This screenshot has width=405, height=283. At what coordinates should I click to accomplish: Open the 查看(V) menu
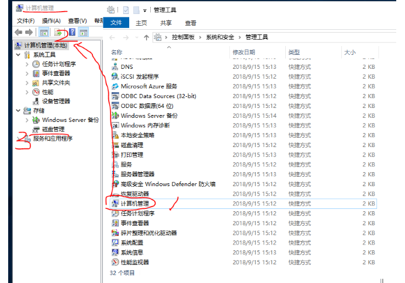click(77, 20)
